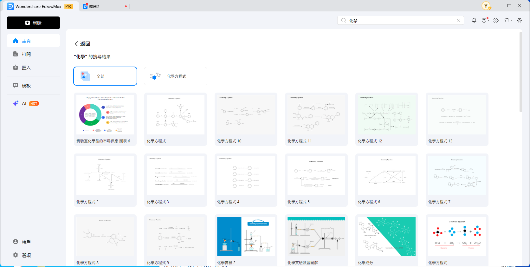Click the 新建 button
The image size is (530, 267).
(x=33, y=23)
